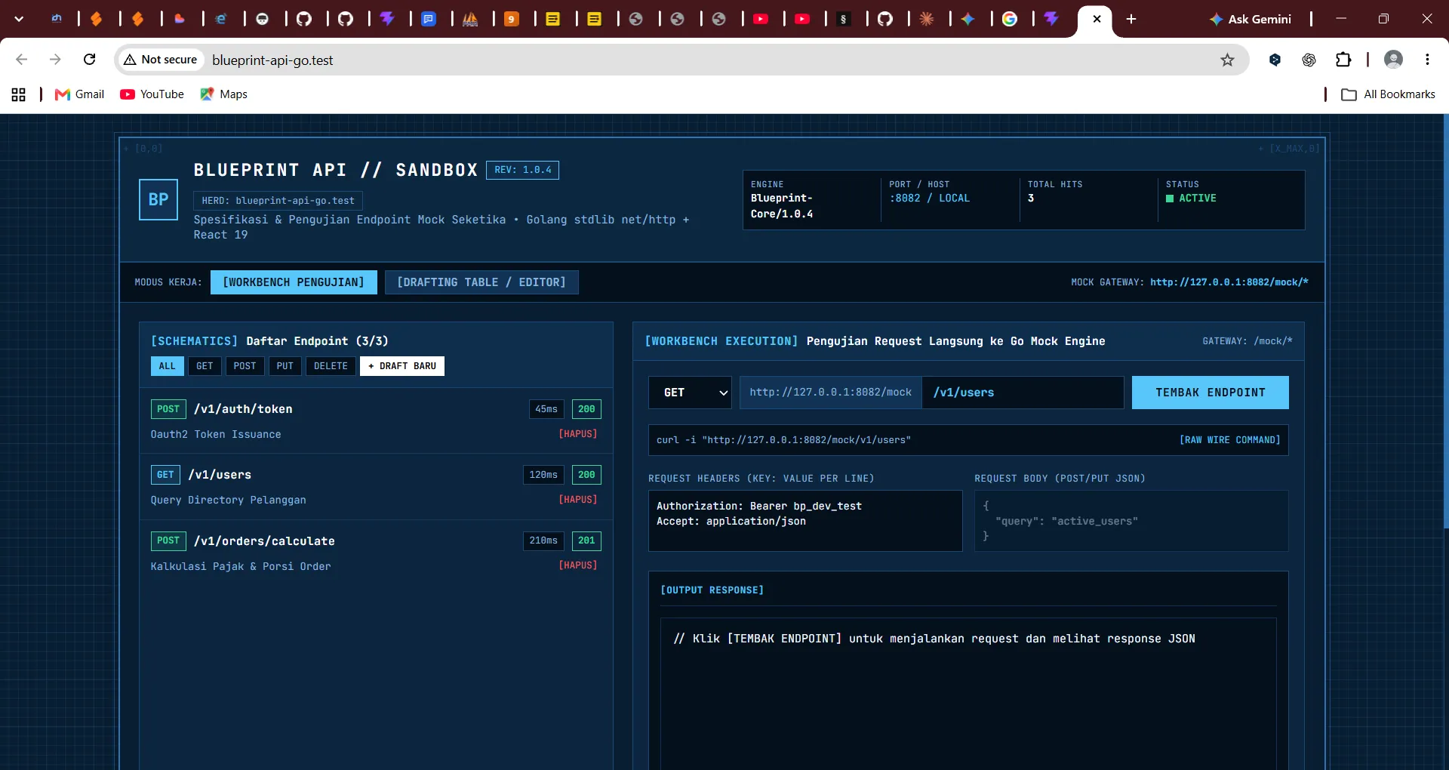The image size is (1449, 770).
Task: Click the Mock Gateway URL link
Action: click(1229, 282)
